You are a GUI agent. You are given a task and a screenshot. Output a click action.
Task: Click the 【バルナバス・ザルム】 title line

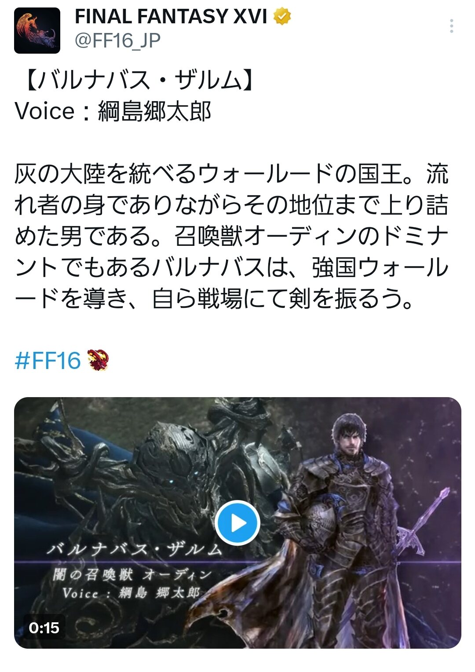click(x=136, y=80)
